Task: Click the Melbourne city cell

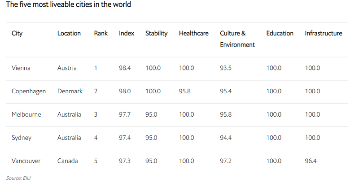Action: pos(26,114)
